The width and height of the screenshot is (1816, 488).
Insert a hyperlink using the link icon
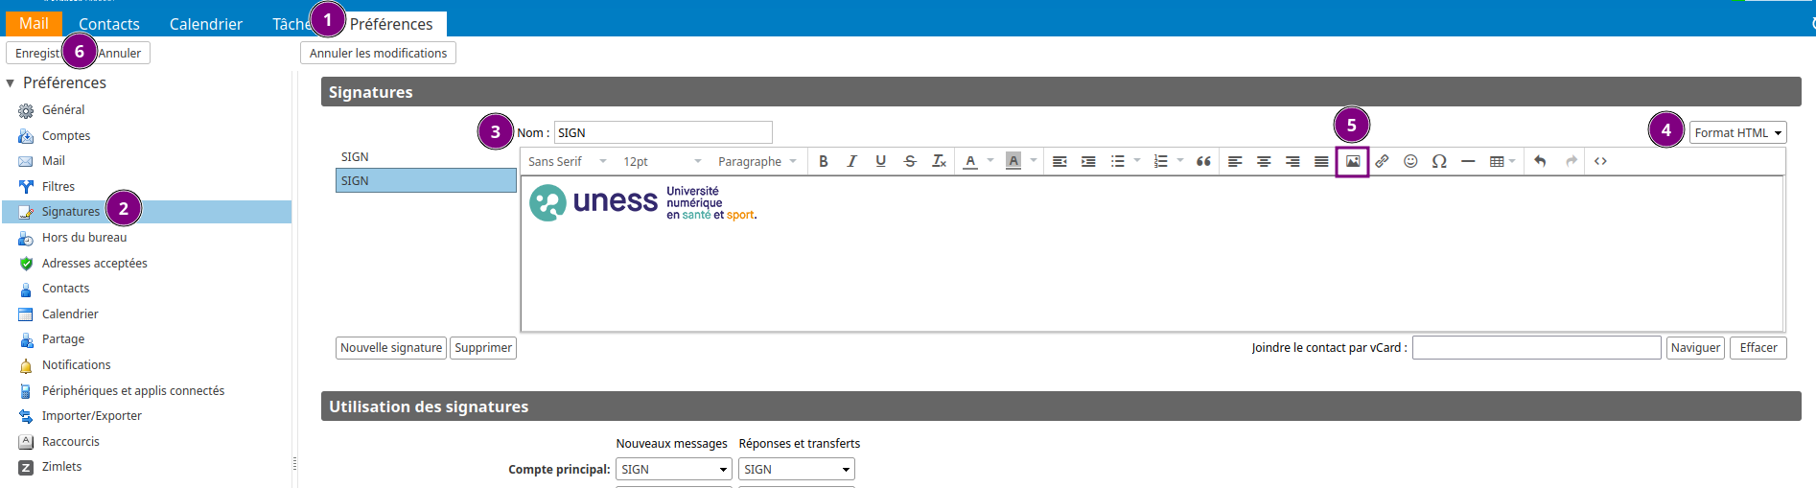click(x=1382, y=161)
